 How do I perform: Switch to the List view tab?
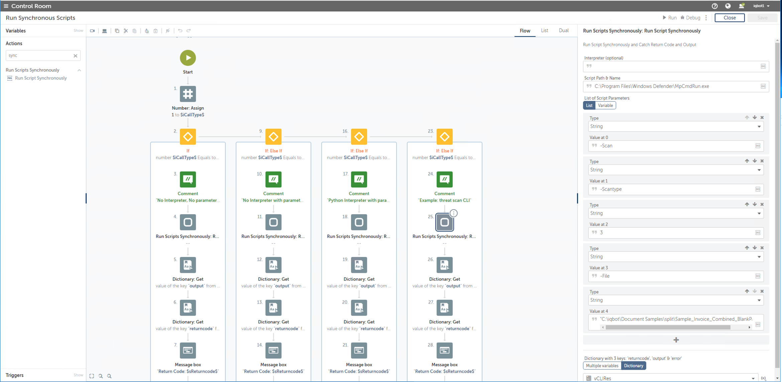544,30
